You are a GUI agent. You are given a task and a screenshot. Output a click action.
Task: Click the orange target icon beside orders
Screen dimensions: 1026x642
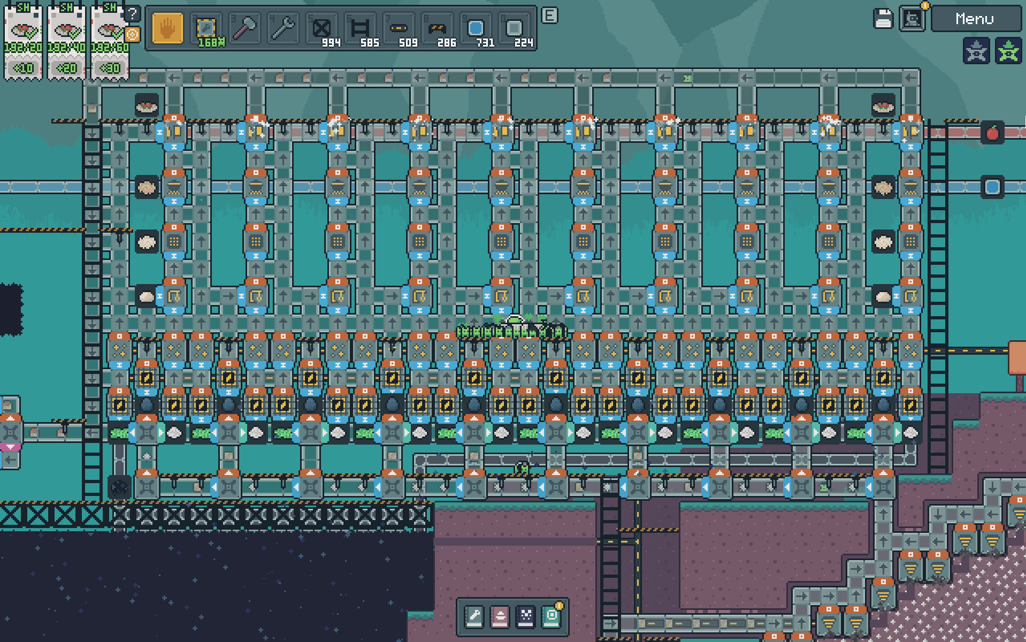pyautogui.click(x=132, y=34)
